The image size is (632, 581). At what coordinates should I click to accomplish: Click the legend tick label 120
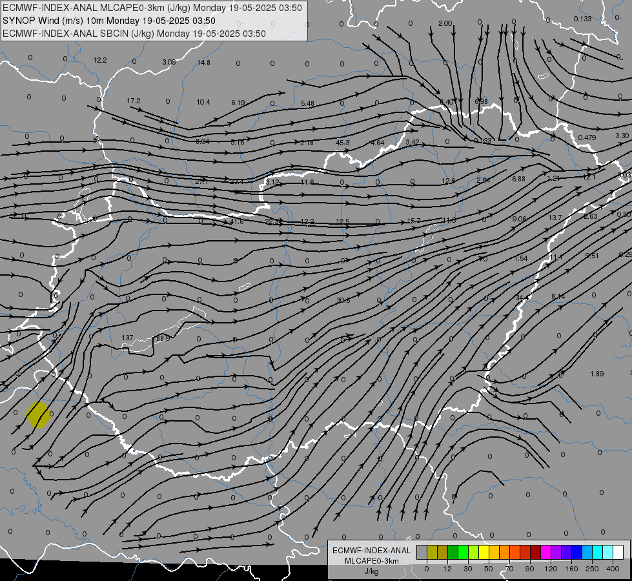click(x=551, y=569)
